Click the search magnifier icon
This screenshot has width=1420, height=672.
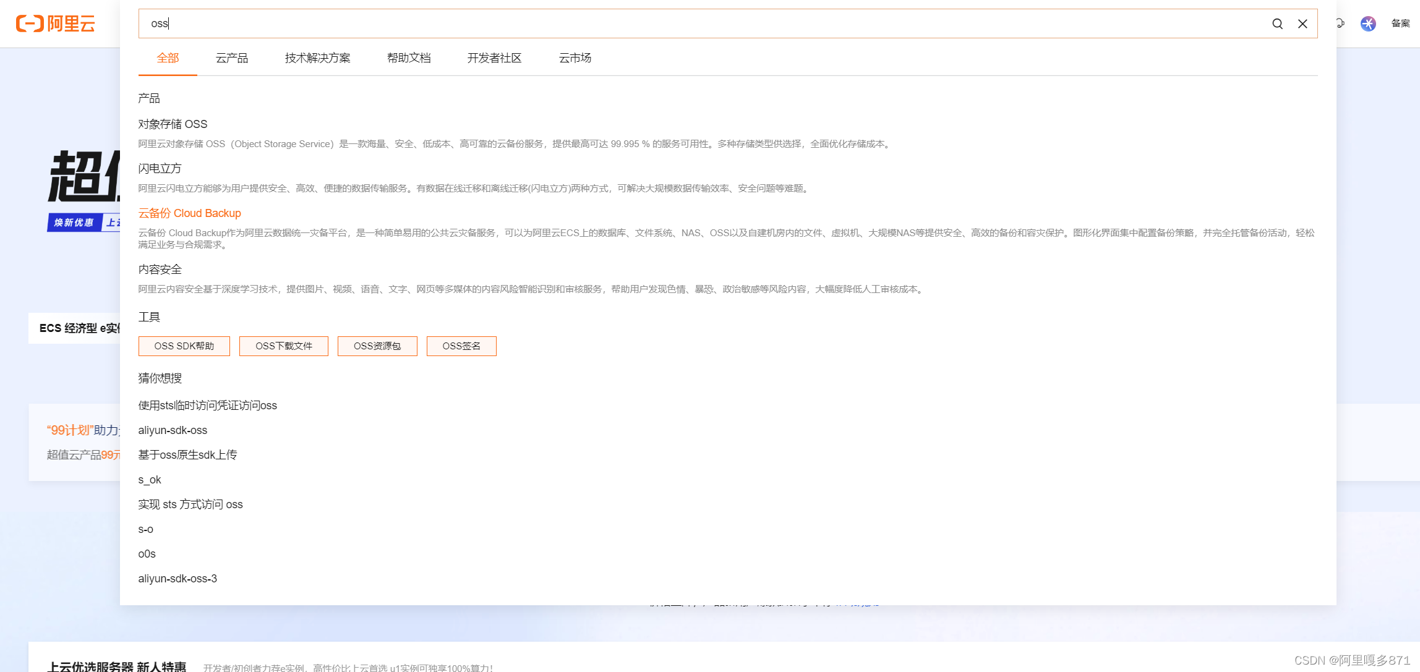(x=1277, y=23)
